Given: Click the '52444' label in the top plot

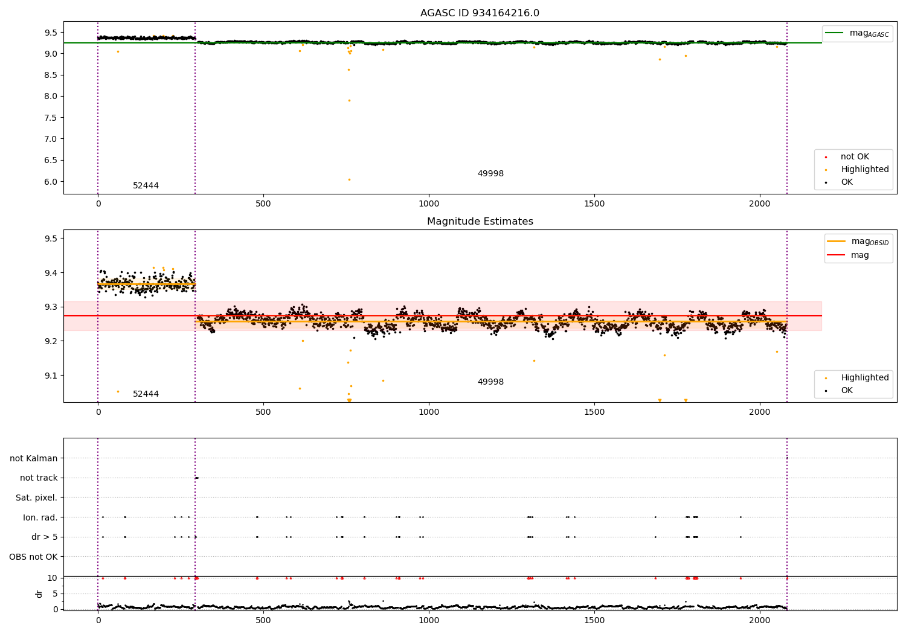Looking at the screenshot, I should [146, 186].
